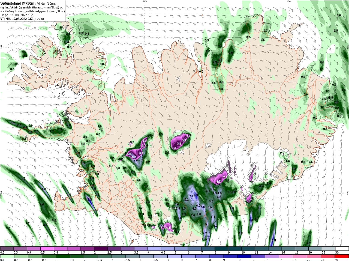Image resolution: width=349 pixels, height=262 pixels.
Task: Click the light gray snow swatch labeled 25
Action: [329, 249]
